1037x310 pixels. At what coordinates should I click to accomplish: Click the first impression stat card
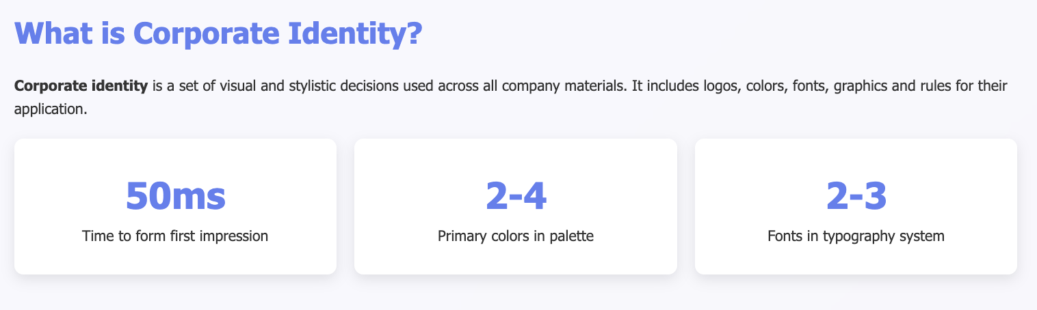click(175, 207)
